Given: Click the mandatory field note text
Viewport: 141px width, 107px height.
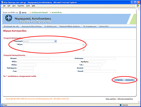Looking at the screenshot, I should click(20, 76).
